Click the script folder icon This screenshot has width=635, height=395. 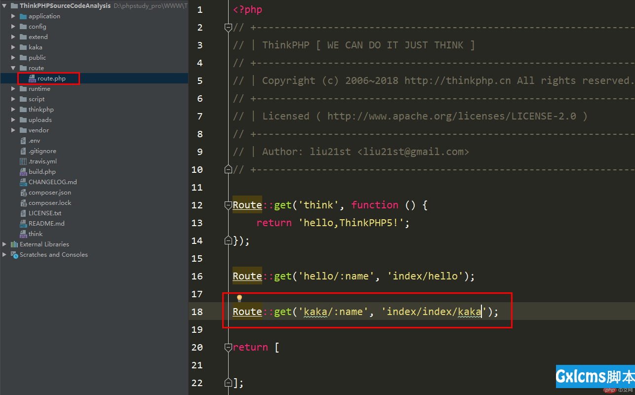[x=23, y=99]
